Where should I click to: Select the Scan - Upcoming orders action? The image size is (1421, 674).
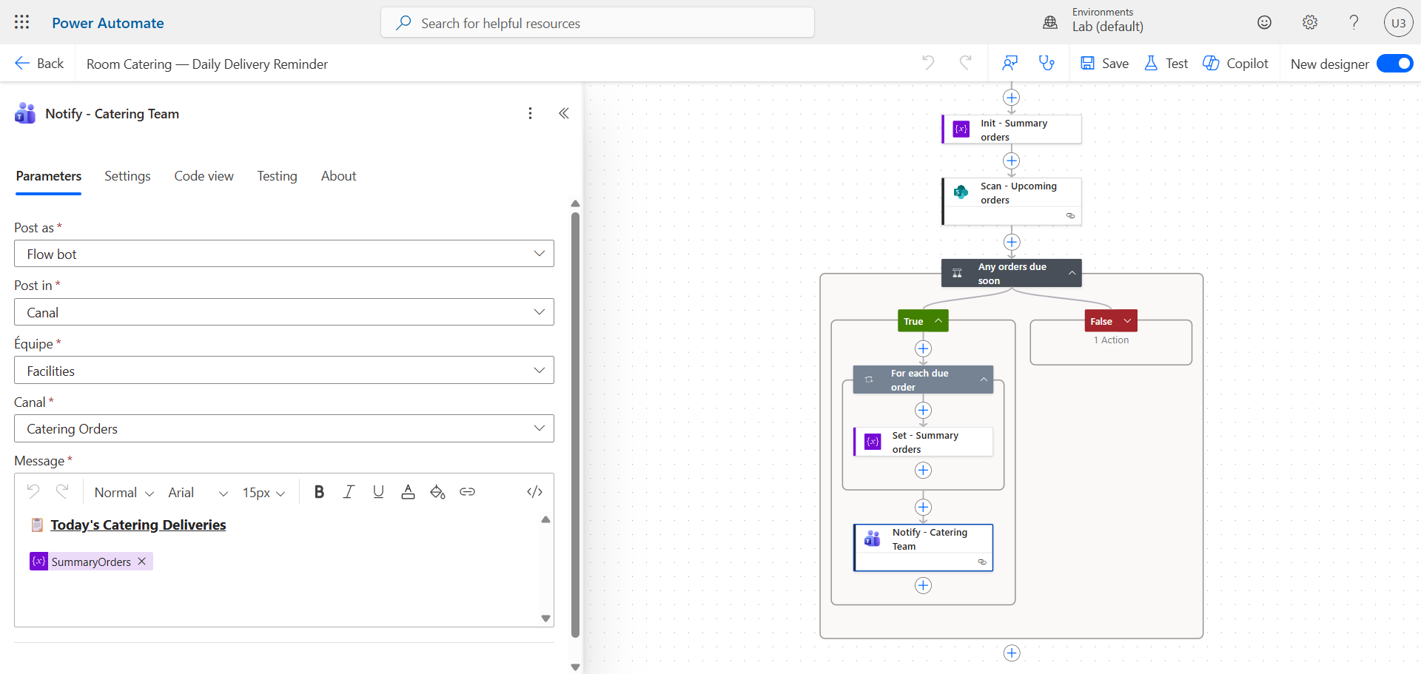[1012, 201]
